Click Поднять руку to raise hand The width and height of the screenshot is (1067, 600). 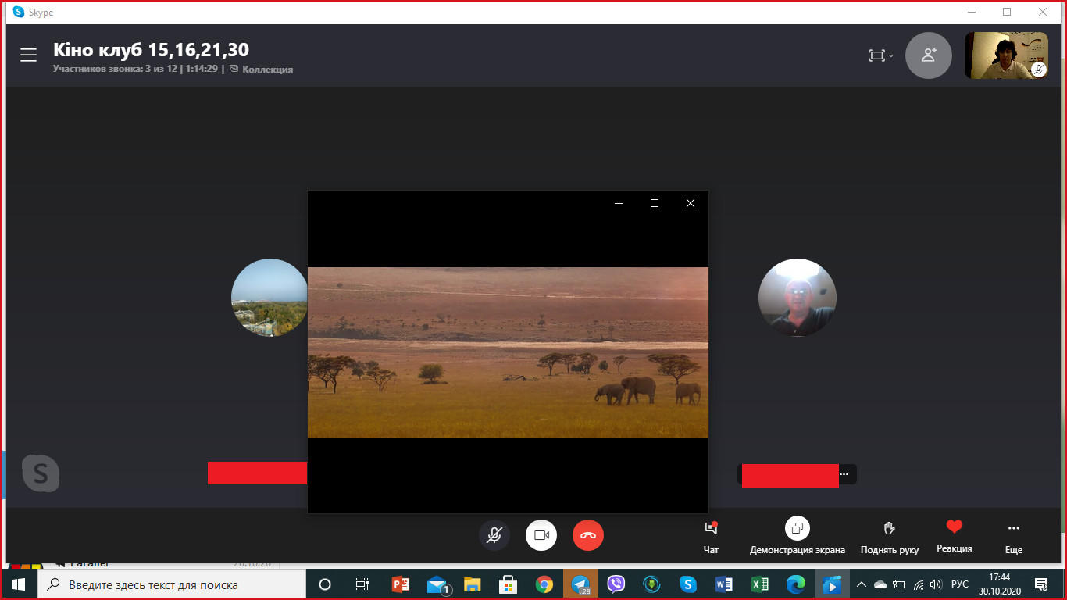pyautogui.click(x=890, y=537)
